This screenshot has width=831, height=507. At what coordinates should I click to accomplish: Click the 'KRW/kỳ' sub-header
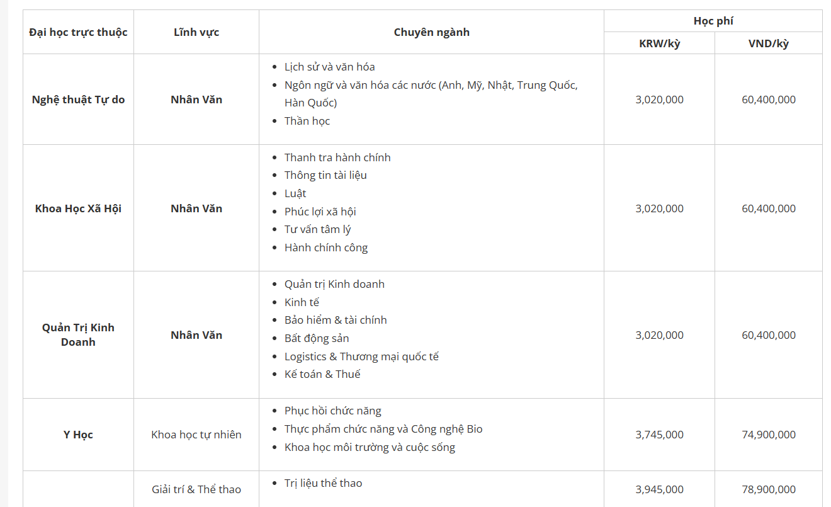(659, 43)
